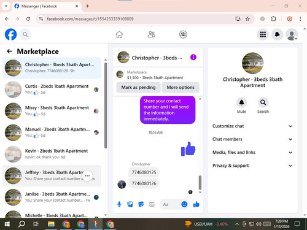Image resolution: width=307 pixels, height=230 pixels.
Task: Send a voice clip
Action: coord(119,204)
